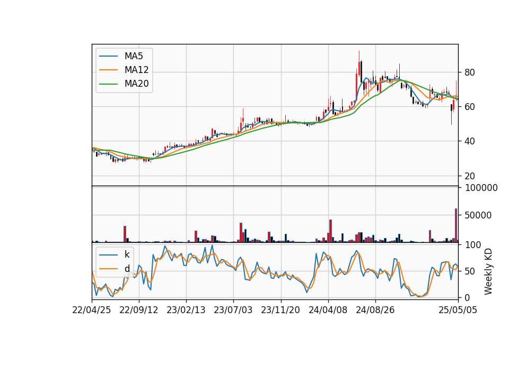Click the 23/02/13 date tick label
Viewport: 509px width, 365px height.
coord(186,310)
